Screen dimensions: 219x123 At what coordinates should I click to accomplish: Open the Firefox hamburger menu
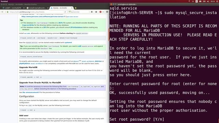[107, 12]
